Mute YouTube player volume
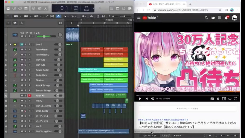 [152, 99]
